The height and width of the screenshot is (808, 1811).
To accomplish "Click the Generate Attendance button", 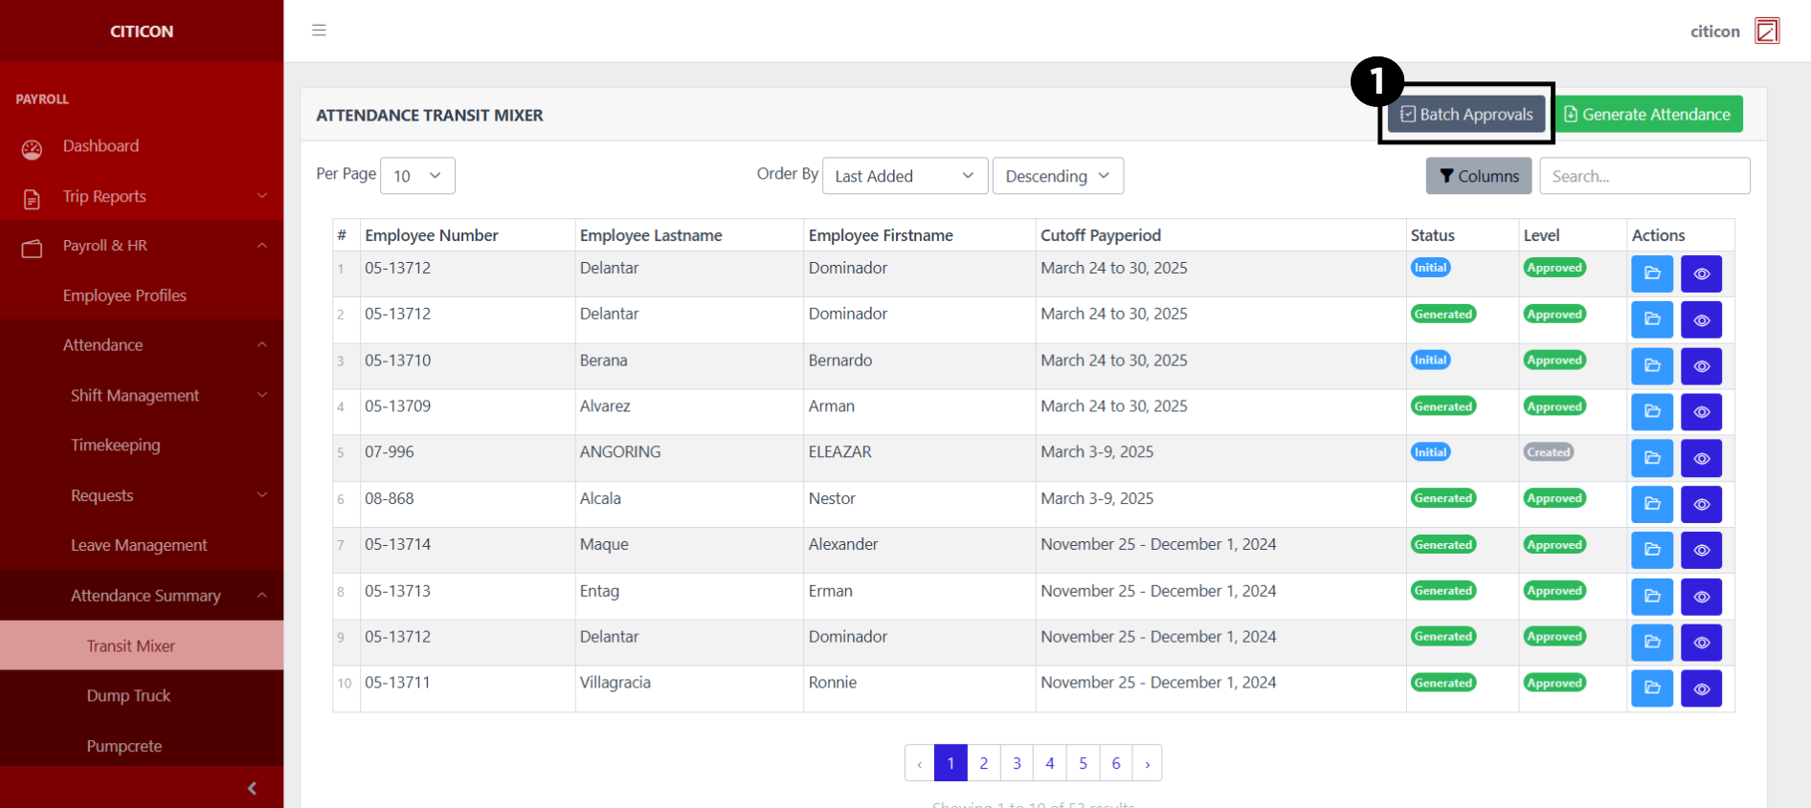I will click(x=1646, y=115).
